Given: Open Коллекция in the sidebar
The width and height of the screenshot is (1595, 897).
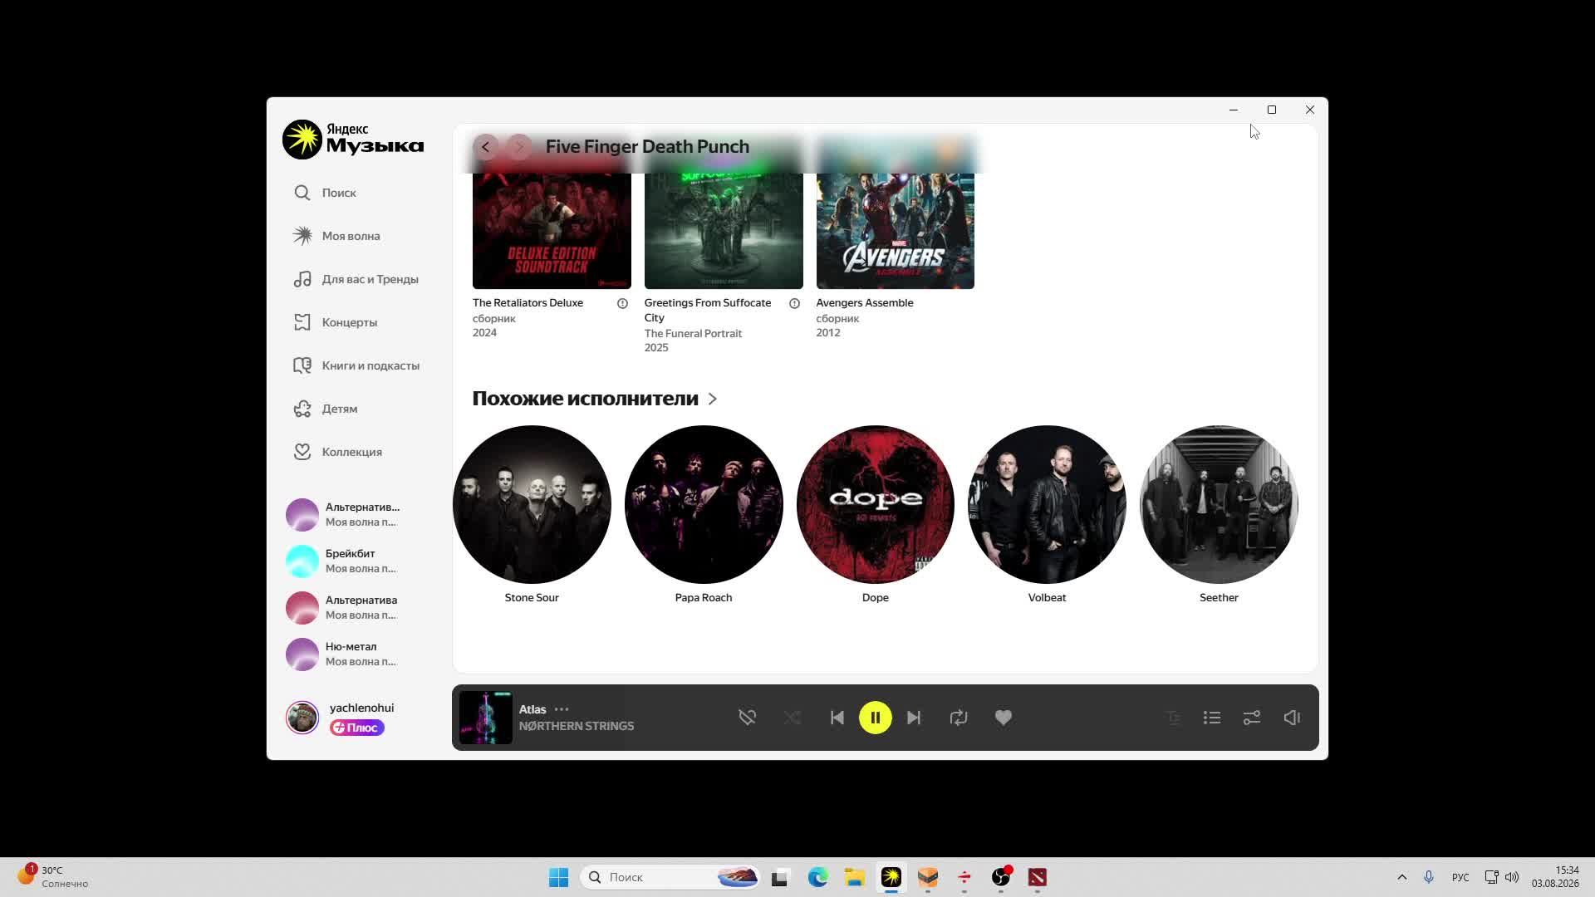Looking at the screenshot, I should [x=337, y=452].
